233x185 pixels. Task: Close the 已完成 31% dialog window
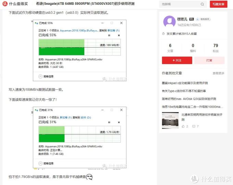tap(121, 110)
